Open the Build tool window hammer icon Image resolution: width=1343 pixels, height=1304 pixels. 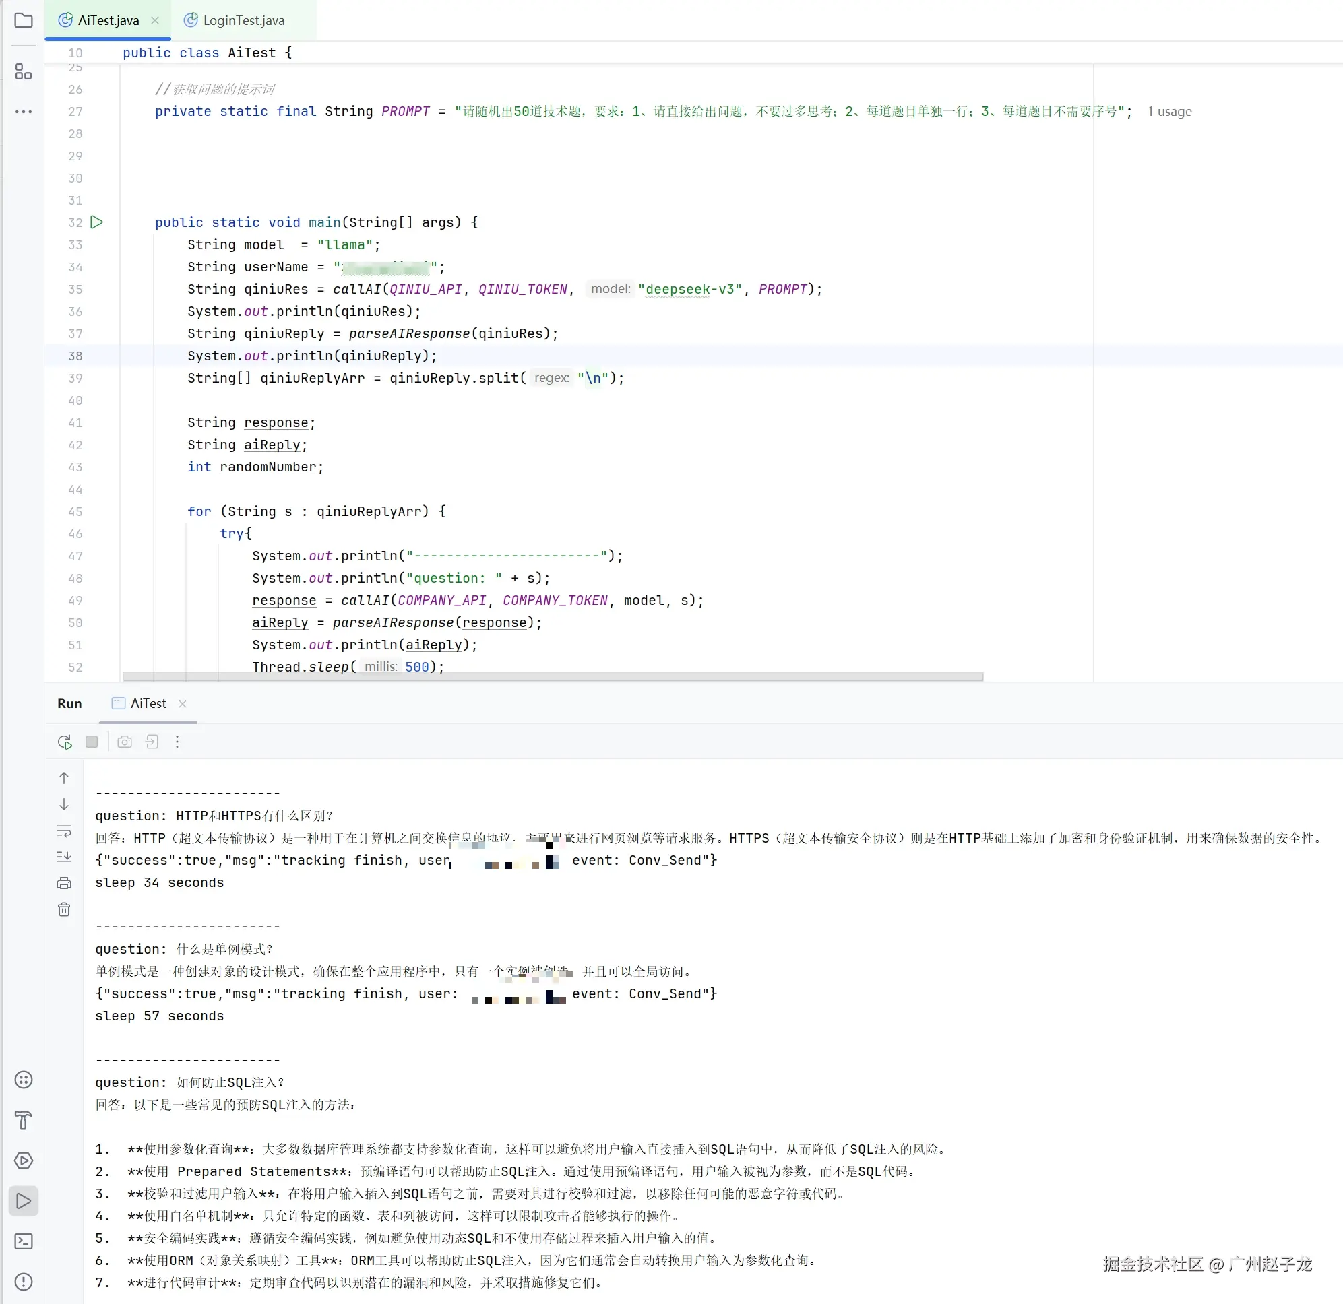pyautogui.click(x=24, y=1119)
